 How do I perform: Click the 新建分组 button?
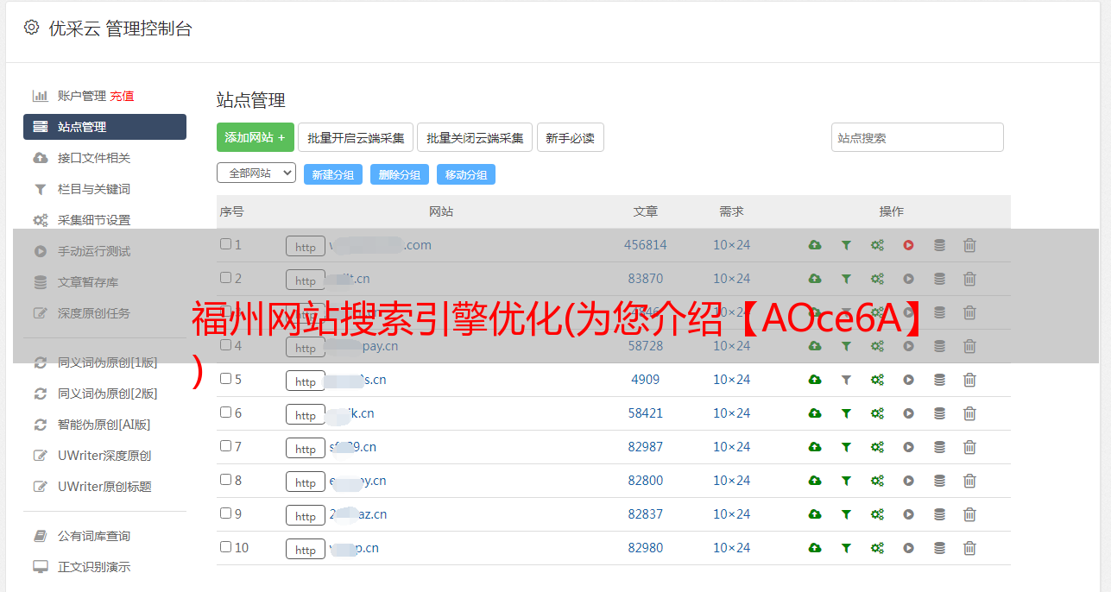click(333, 174)
